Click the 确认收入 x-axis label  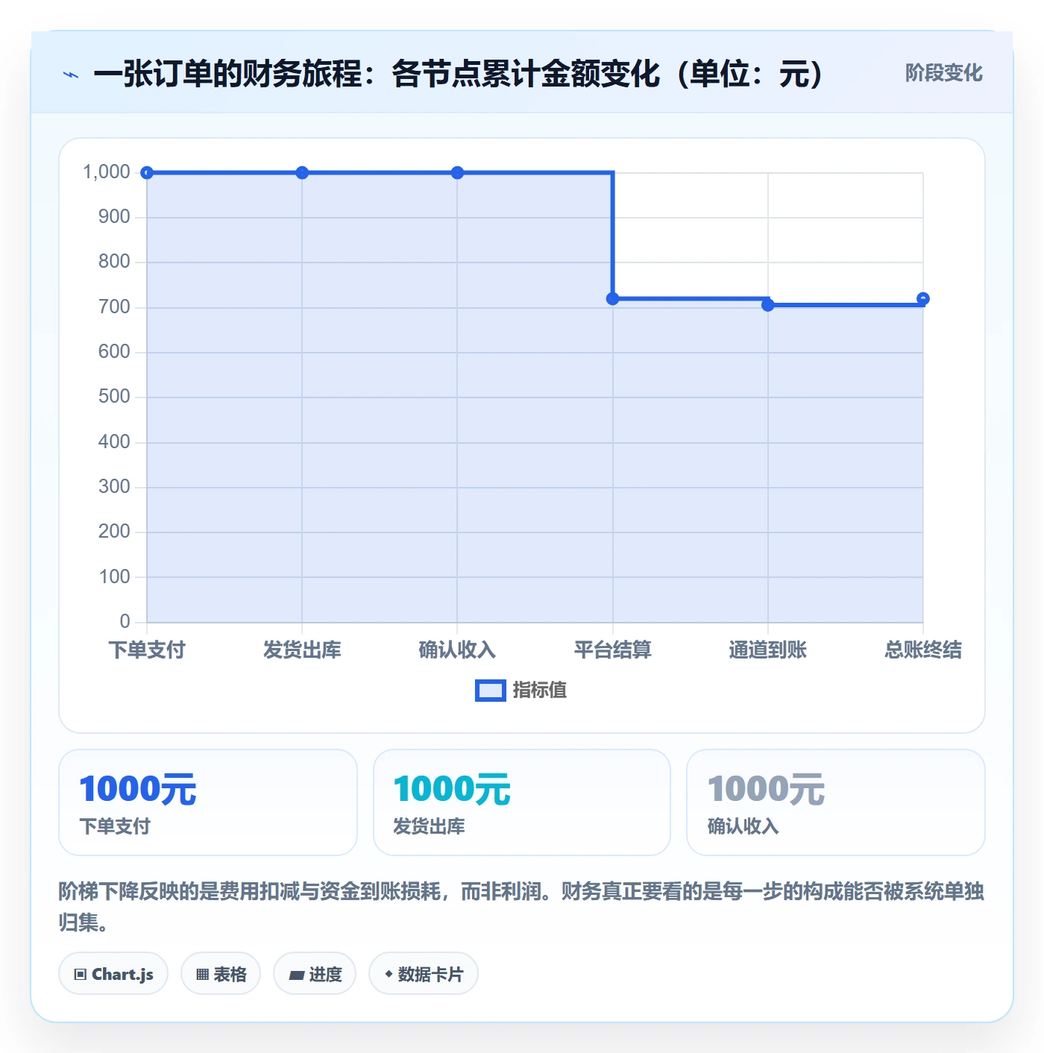(457, 650)
